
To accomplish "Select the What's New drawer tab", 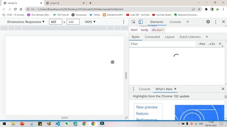I will [164, 89].
